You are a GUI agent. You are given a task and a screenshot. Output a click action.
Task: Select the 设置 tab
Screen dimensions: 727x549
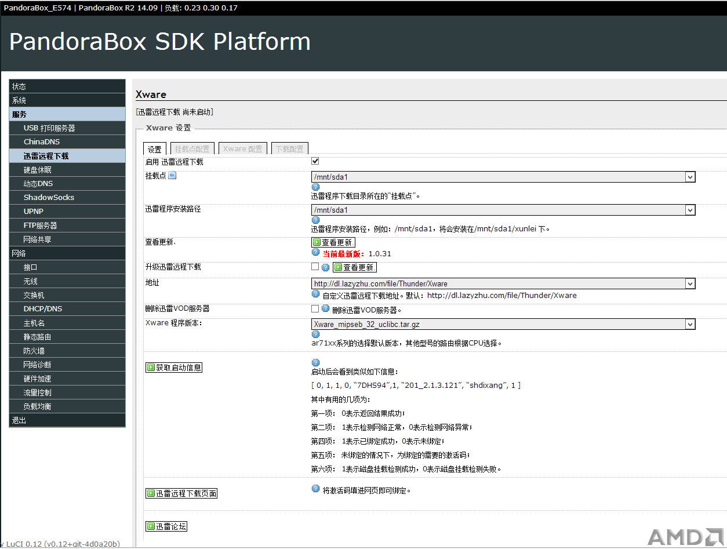point(155,149)
